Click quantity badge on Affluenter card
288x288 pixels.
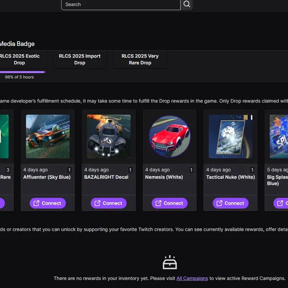[x=69, y=170]
